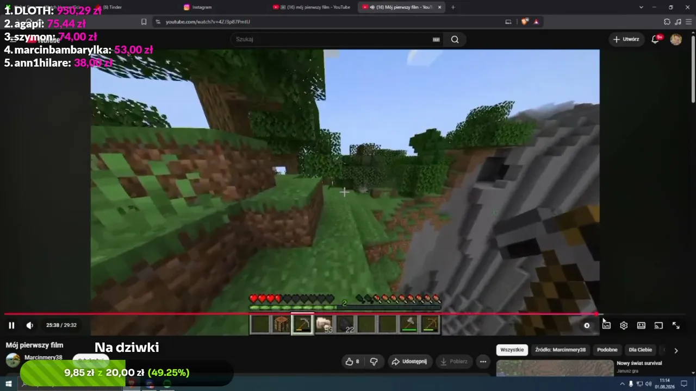Select the Wszystkie filter chip
Image resolution: width=696 pixels, height=391 pixels.
(x=512, y=350)
